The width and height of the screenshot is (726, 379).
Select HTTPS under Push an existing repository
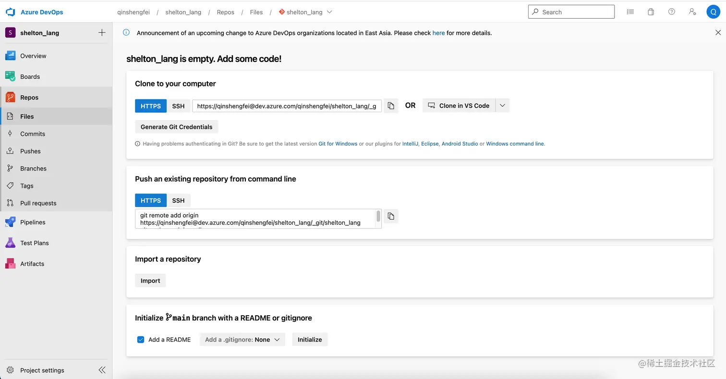[151, 200]
